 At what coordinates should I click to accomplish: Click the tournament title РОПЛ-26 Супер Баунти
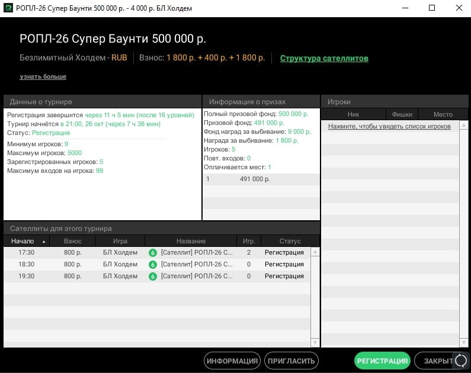click(x=113, y=38)
